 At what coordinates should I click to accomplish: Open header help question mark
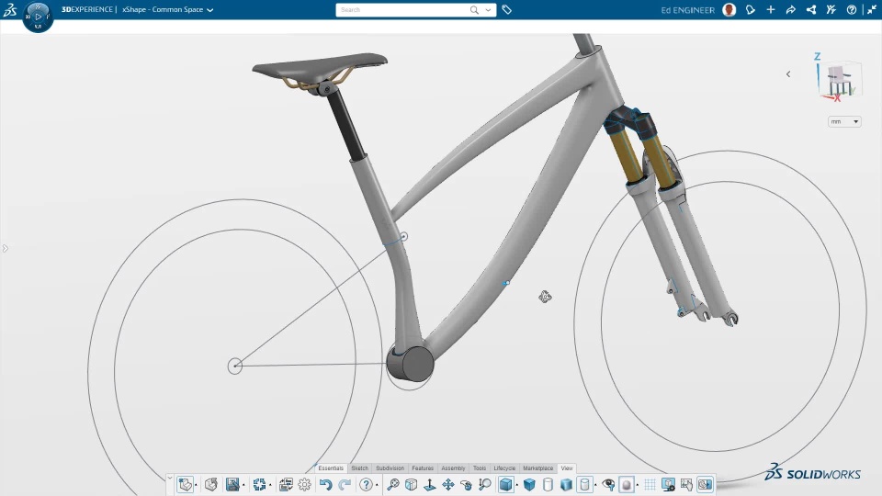point(852,9)
